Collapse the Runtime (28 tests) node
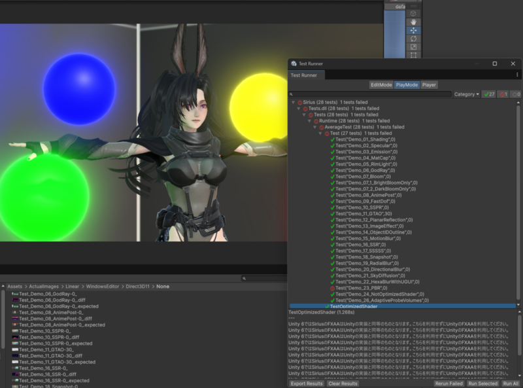Screen dimensions: 523x388 tap(309, 121)
